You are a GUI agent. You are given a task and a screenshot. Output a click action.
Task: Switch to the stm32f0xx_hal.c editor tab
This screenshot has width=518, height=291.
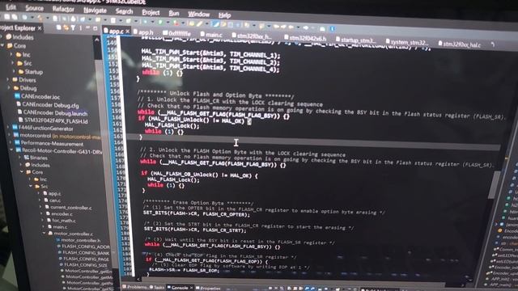coord(460,44)
